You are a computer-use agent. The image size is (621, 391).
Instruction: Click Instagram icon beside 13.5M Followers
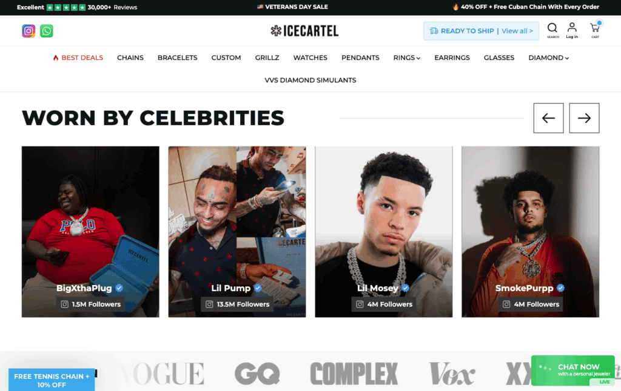(x=209, y=304)
